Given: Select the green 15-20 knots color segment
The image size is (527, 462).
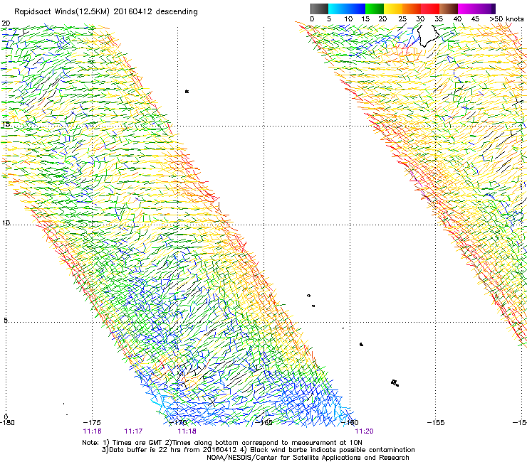Looking at the screenshot, I should pyautogui.click(x=375, y=9).
